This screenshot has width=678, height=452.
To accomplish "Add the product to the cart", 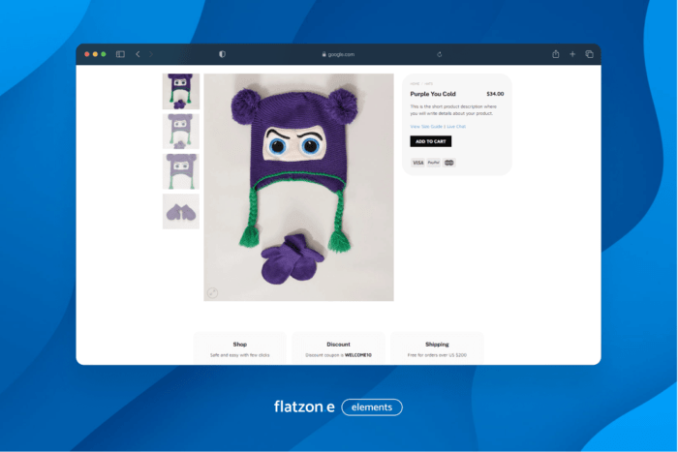I will click(x=430, y=141).
